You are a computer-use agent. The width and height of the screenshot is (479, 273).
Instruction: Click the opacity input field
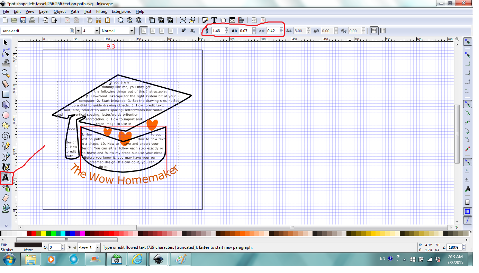pyautogui.click(x=54, y=247)
